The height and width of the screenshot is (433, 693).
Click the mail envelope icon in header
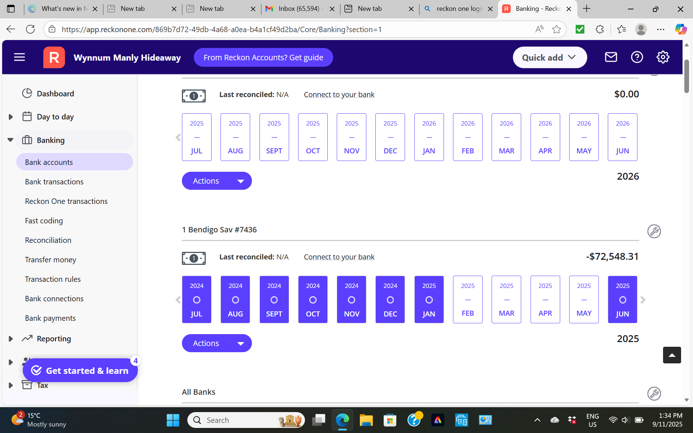pos(611,57)
